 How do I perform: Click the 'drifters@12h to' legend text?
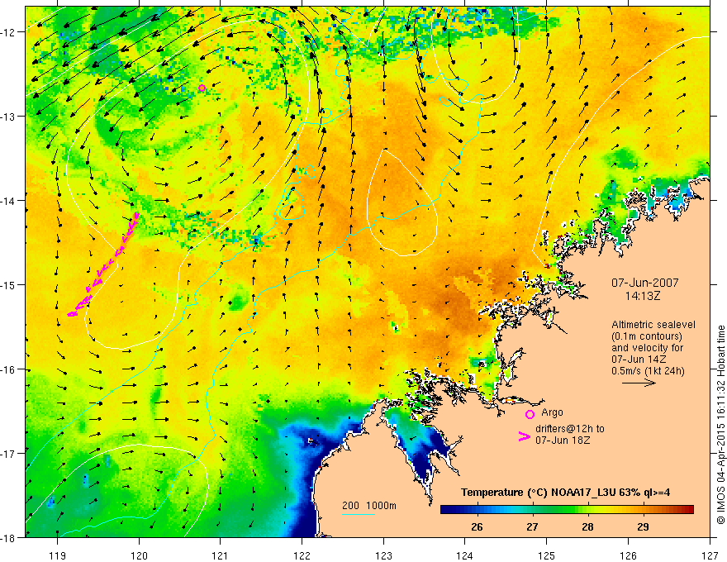(570, 429)
